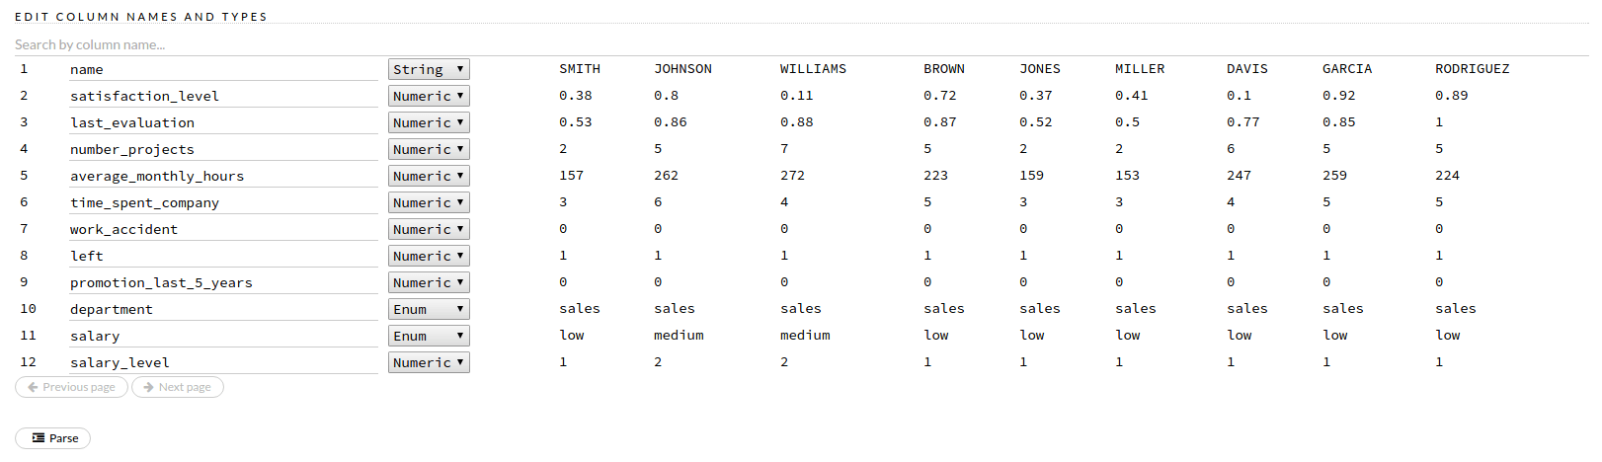Open type dropdown for time_spent_company column
This screenshot has width=1602, height=462.
coord(429,202)
